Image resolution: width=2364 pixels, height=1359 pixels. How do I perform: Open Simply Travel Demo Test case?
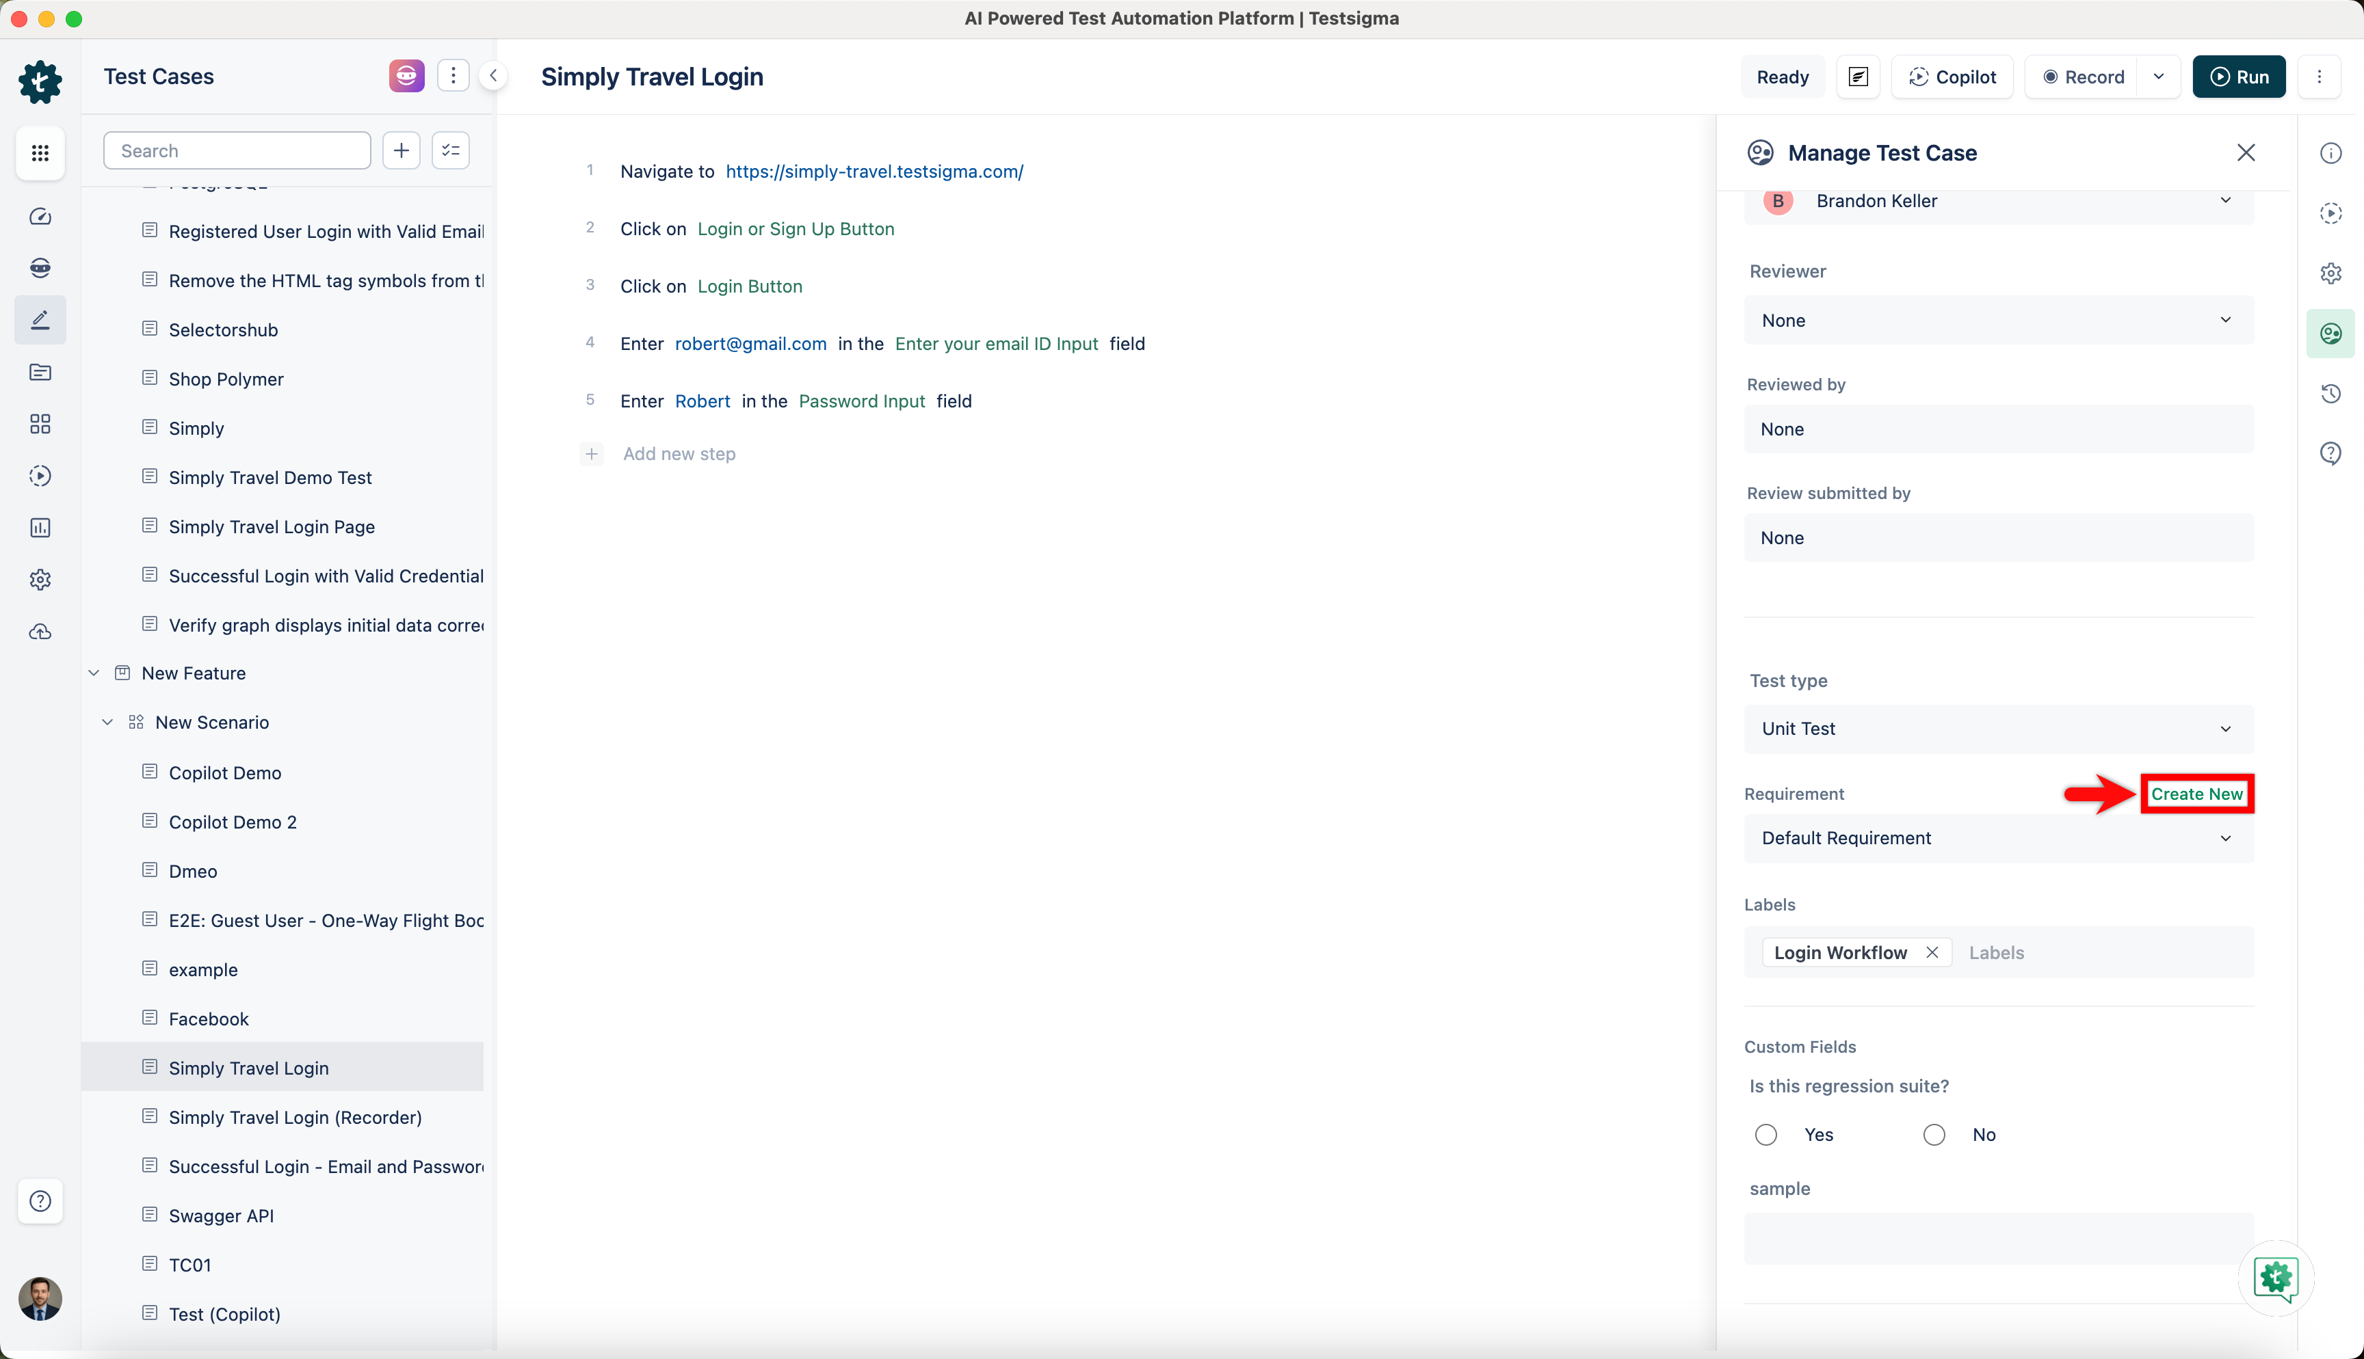tap(270, 478)
